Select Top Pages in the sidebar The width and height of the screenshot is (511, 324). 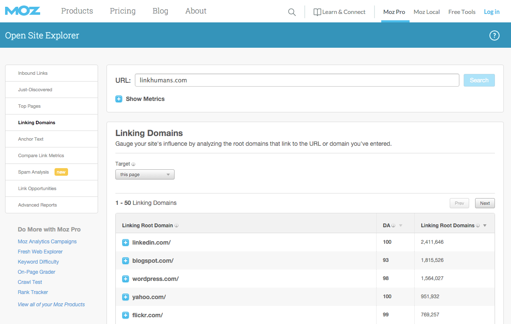point(52,106)
